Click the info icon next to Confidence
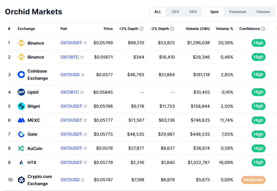 263,29
